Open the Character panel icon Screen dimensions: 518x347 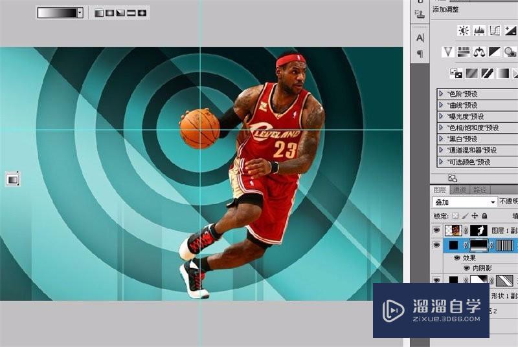click(420, 37)
